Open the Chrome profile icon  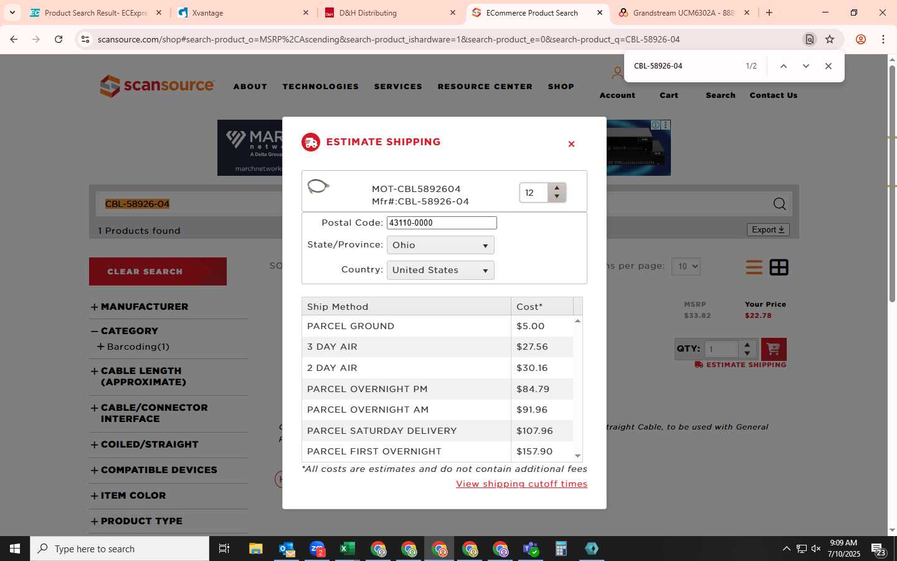point(861,39)
